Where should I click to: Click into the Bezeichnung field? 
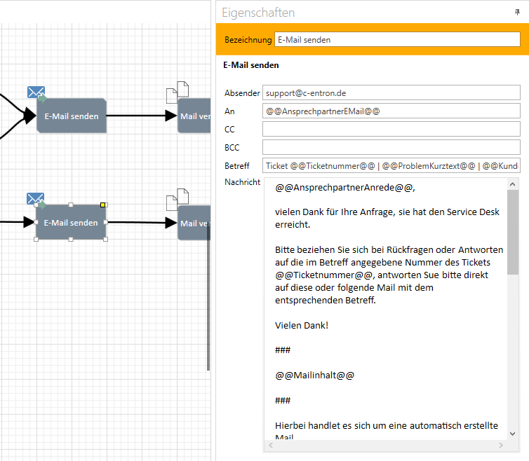[397, 40]
